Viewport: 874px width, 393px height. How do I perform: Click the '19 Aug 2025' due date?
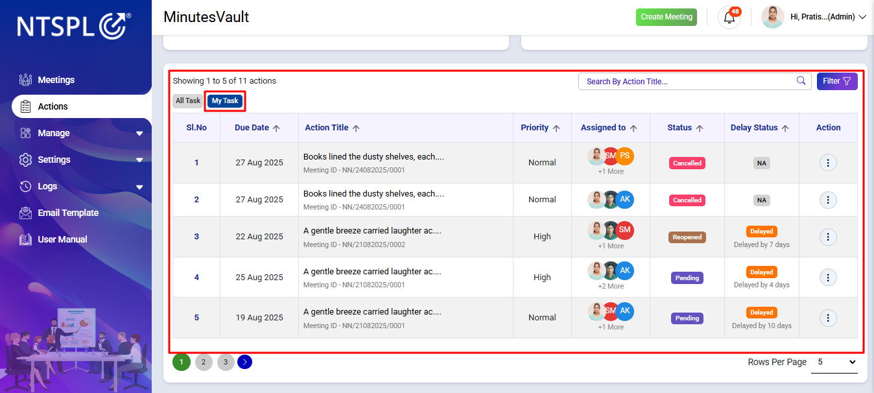point(259,318)
